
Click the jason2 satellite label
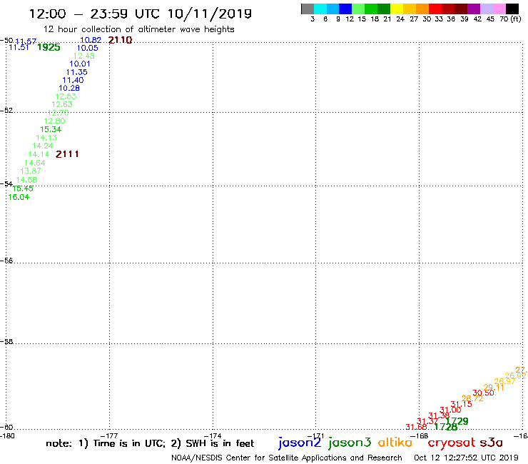click(300, 443)
